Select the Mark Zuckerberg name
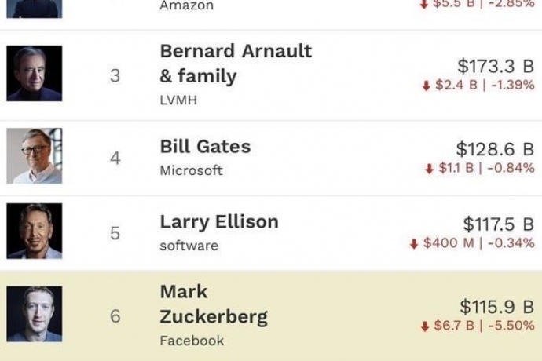Screen dimensions: 542x361 (213, 304)
